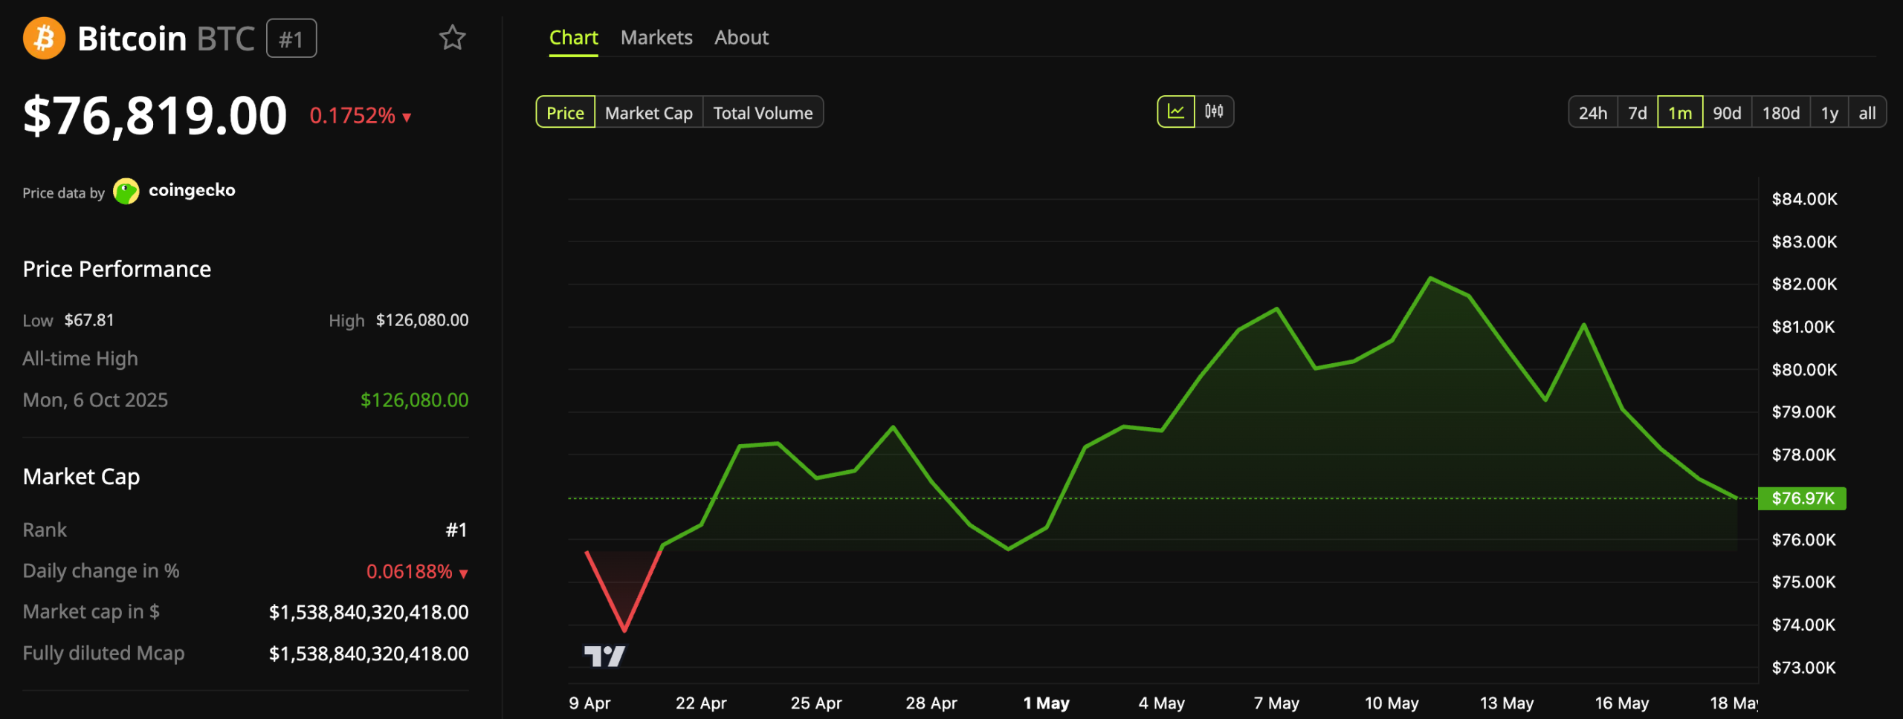
Task: Click the down arrow beside 0.06188%
Action: click(x=463, y=573)
